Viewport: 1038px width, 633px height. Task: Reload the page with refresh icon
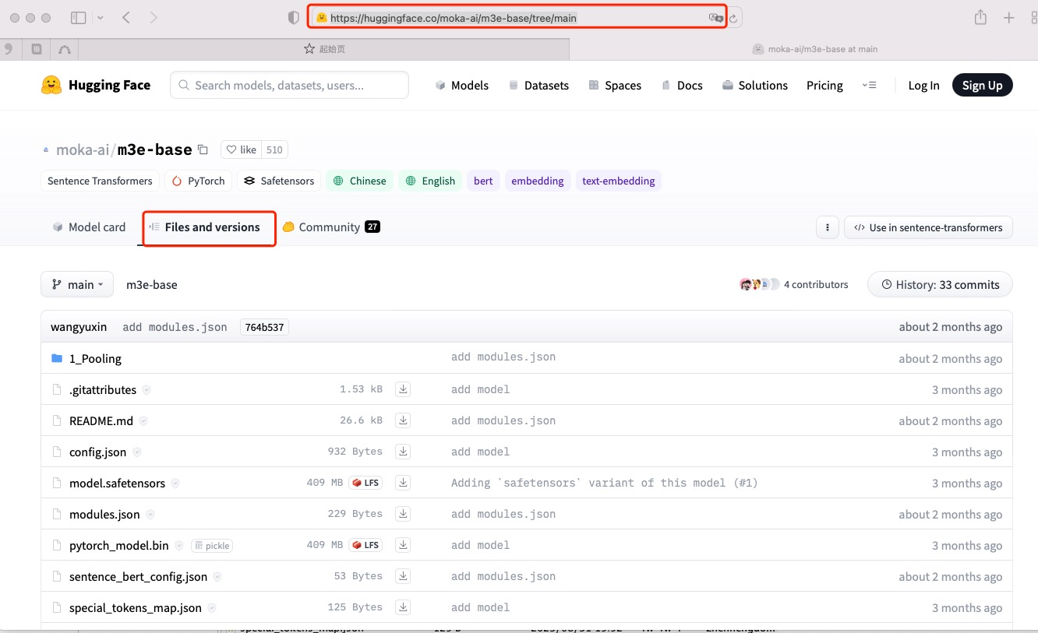(734, 18)
